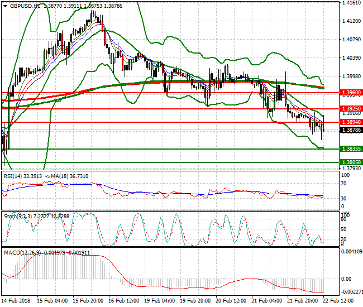
Task: Click the 21 Feb 20:00 time axis label
Action: click(x=302, y=301)
